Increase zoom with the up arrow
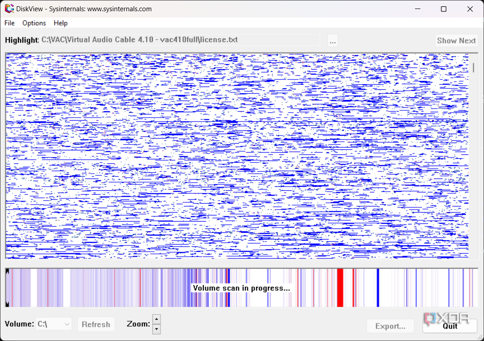The width and height of the screenshot is (484, 341). pos(156,319)
